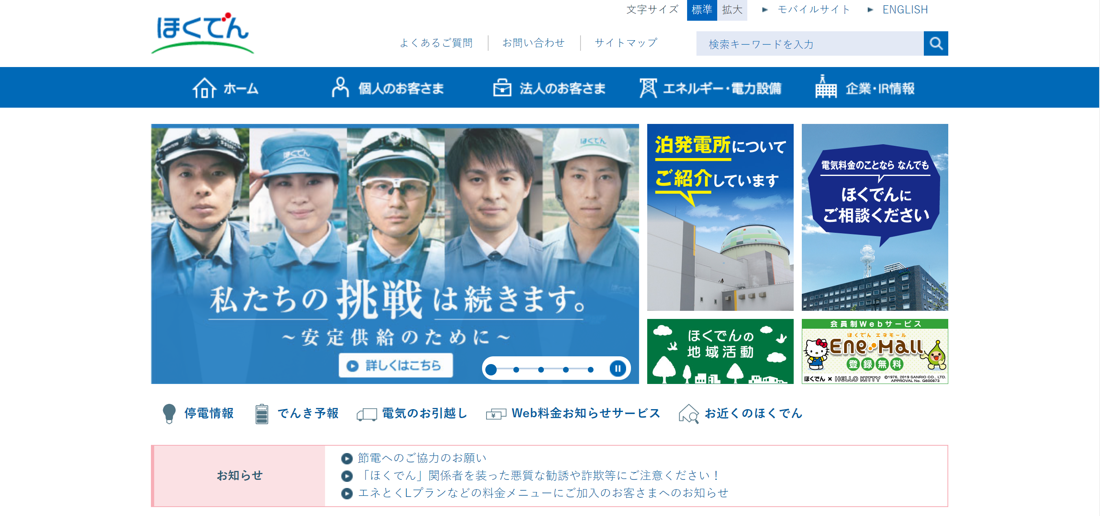
Task: Open サイトマップ link
Action: coord(626,43)
